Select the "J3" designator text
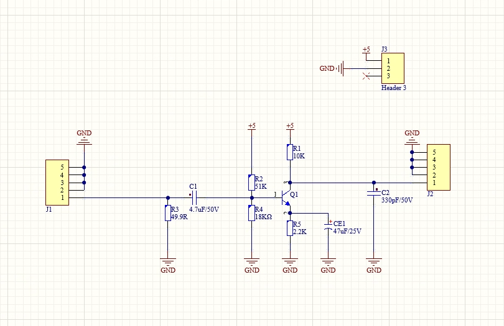The image size is (504, 326). [385, 49]
